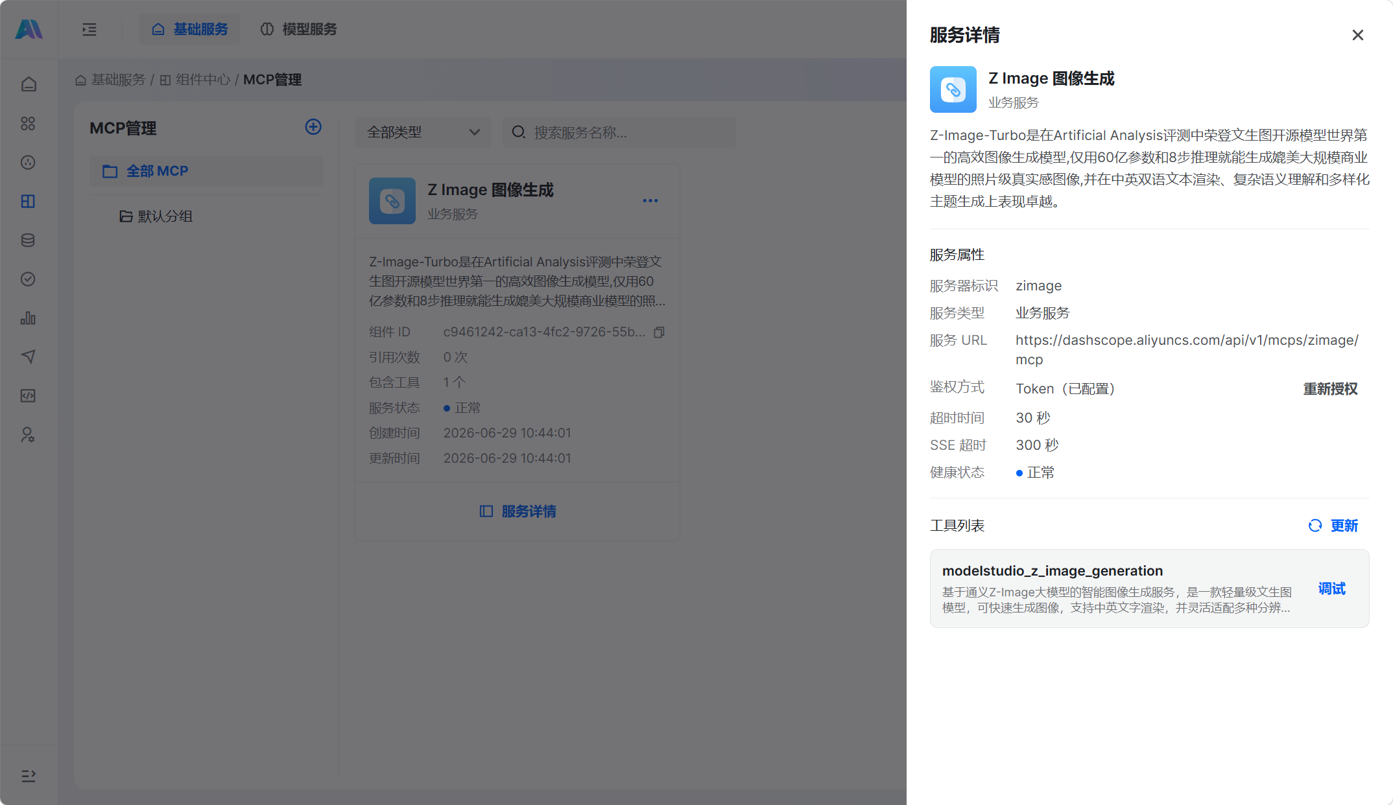The width and height of the screenshot is (1393, 805).
Task: Close the 服务详情 panel
Action: (x=1357, y=35)
